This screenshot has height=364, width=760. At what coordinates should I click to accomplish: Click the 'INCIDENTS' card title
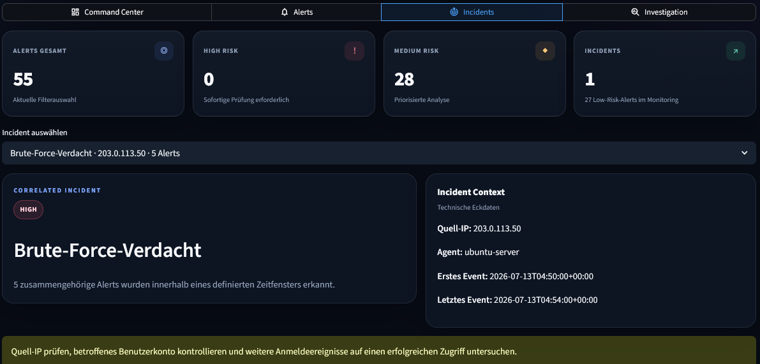tap(602, 51)
